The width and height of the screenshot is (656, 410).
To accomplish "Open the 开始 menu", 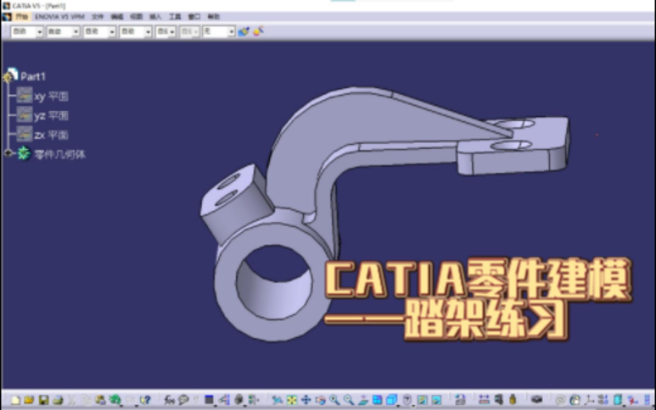I will [22, 17].
